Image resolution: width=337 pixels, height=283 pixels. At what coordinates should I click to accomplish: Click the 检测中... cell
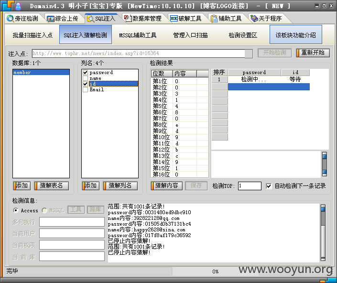coord(254,79)
